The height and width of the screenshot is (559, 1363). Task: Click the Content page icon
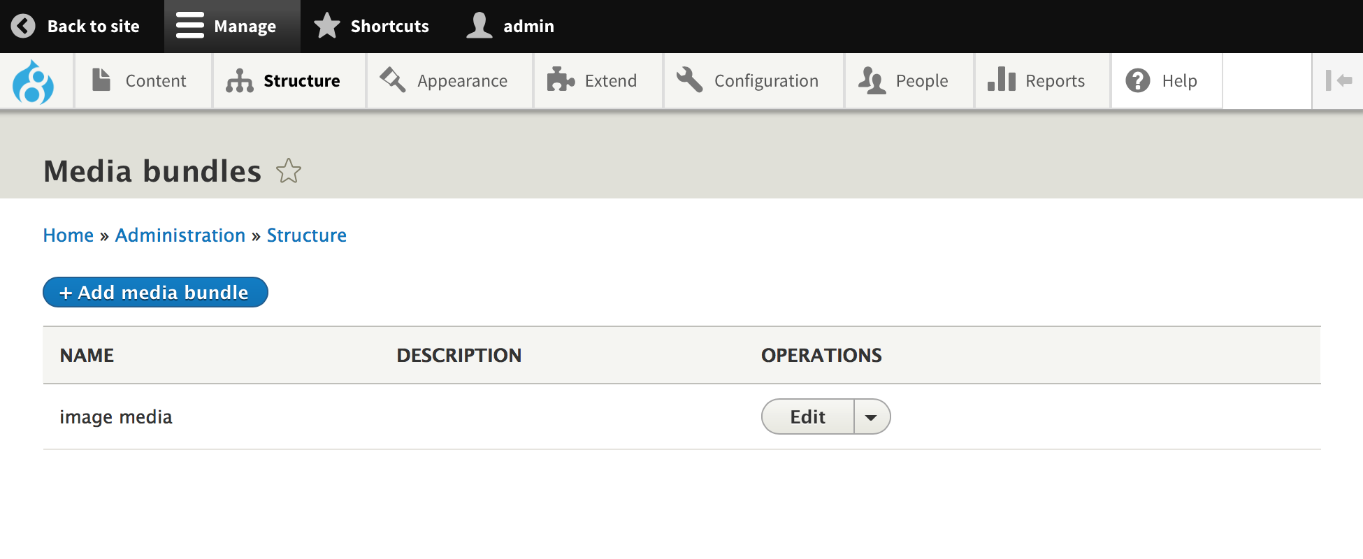point(101,80)
